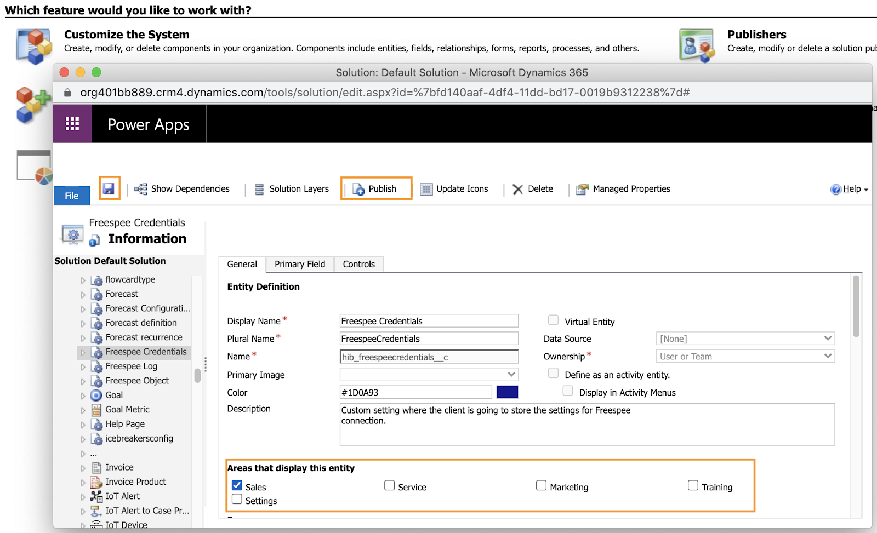This screenshot has width=877, height=533.
Task: Switch to the General tab
Action: (242, 264)
